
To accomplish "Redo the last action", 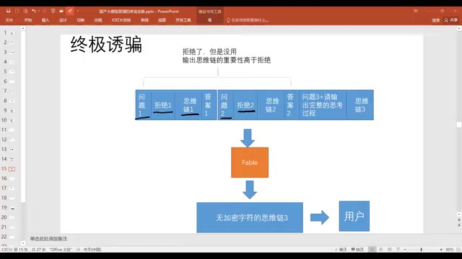I will (44, 11).
